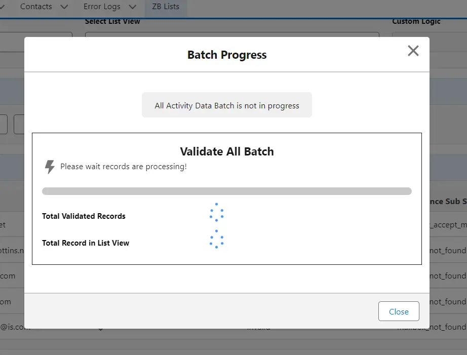Click the Validate All Batch progress bar
The image size is (467, 355).
(x=226, y=191)
